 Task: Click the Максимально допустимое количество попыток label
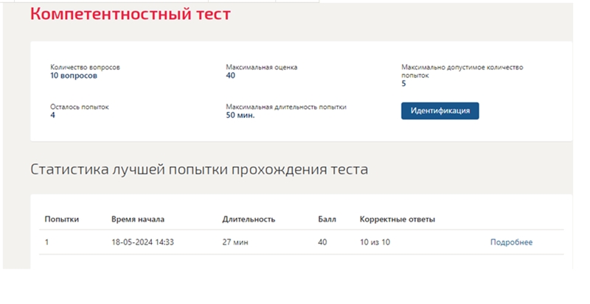click(462, 71)
